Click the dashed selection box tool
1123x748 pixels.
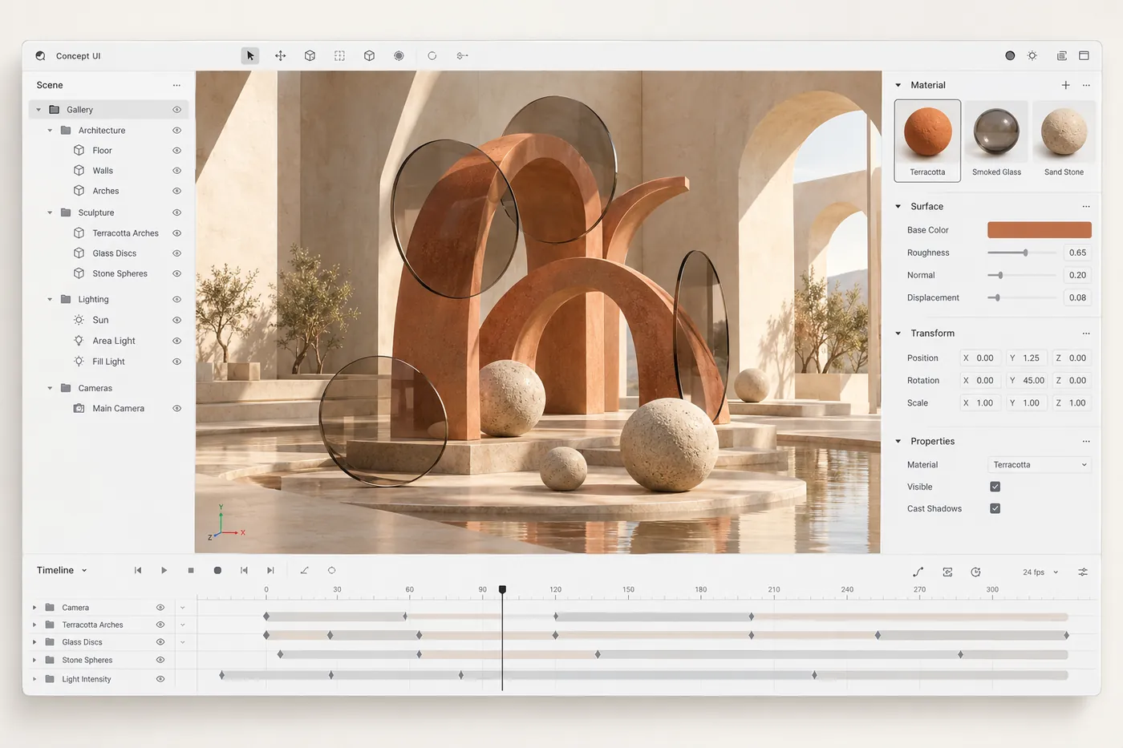point(339,55)
